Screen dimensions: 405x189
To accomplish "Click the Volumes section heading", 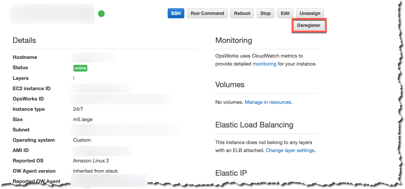I will pyautogui.click(x=230, y=85).
